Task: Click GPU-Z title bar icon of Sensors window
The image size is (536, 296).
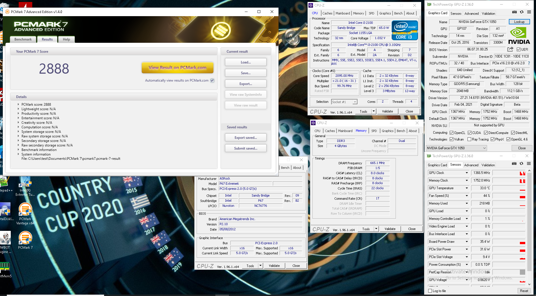Action: click(429, 156)
